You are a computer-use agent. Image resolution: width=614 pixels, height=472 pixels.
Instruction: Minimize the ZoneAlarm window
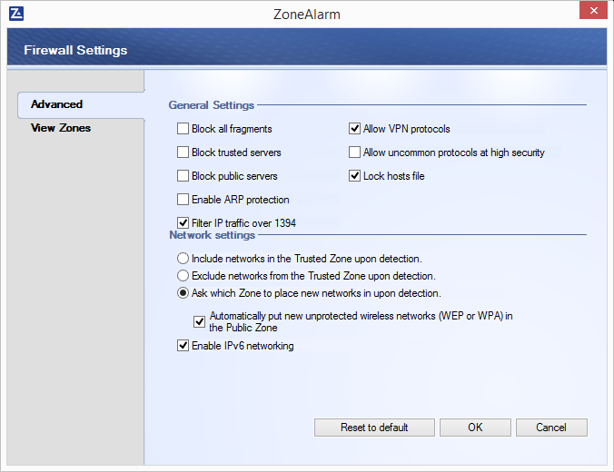tap(564, 11)
